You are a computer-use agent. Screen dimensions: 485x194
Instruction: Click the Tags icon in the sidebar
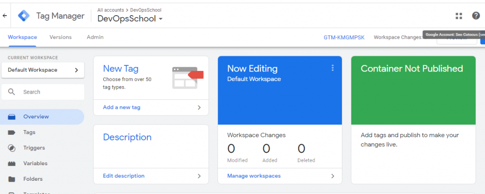(x=12, y=132)
